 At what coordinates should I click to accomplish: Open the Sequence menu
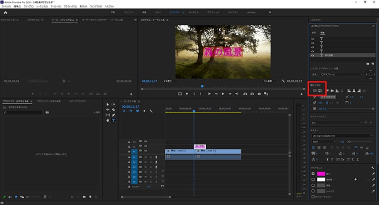point(42,6)
